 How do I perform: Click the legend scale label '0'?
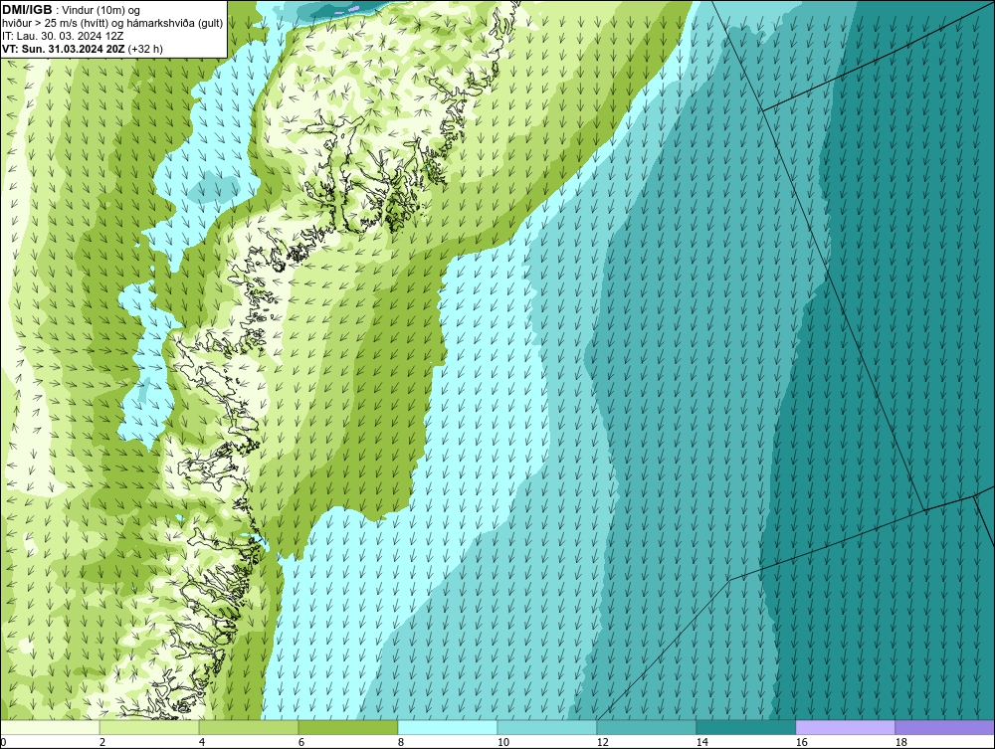(3, 742)
